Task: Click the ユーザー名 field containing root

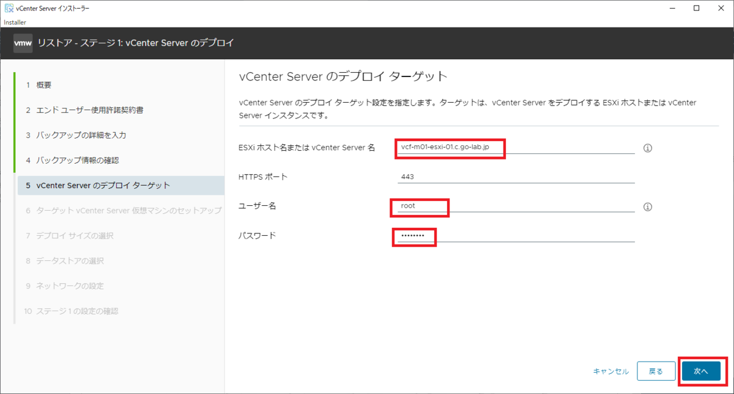Action: (x=516, y=206)
